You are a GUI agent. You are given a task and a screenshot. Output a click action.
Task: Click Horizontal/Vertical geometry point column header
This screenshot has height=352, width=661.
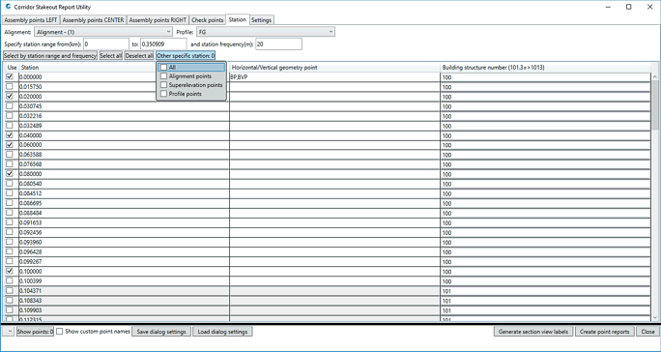[x=334, y=68]
